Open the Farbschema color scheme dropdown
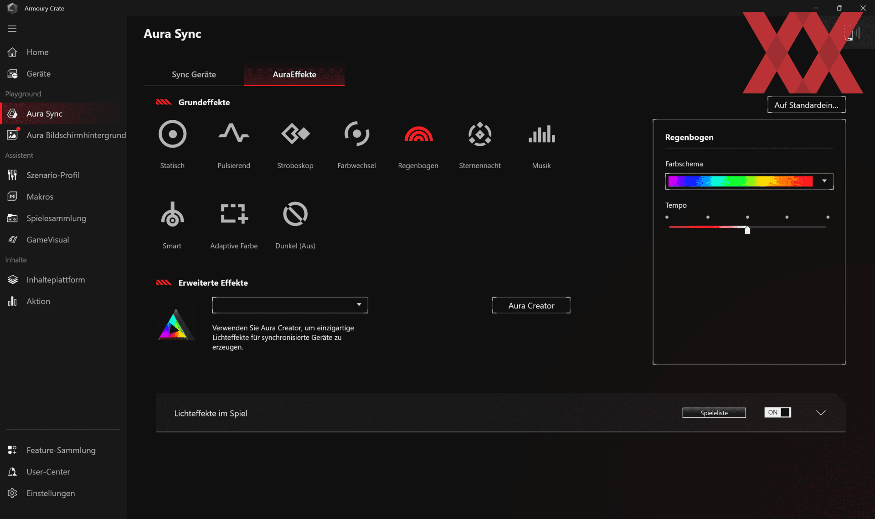The width and height of the screenshot is (875, 519). (x=749, y=181)
